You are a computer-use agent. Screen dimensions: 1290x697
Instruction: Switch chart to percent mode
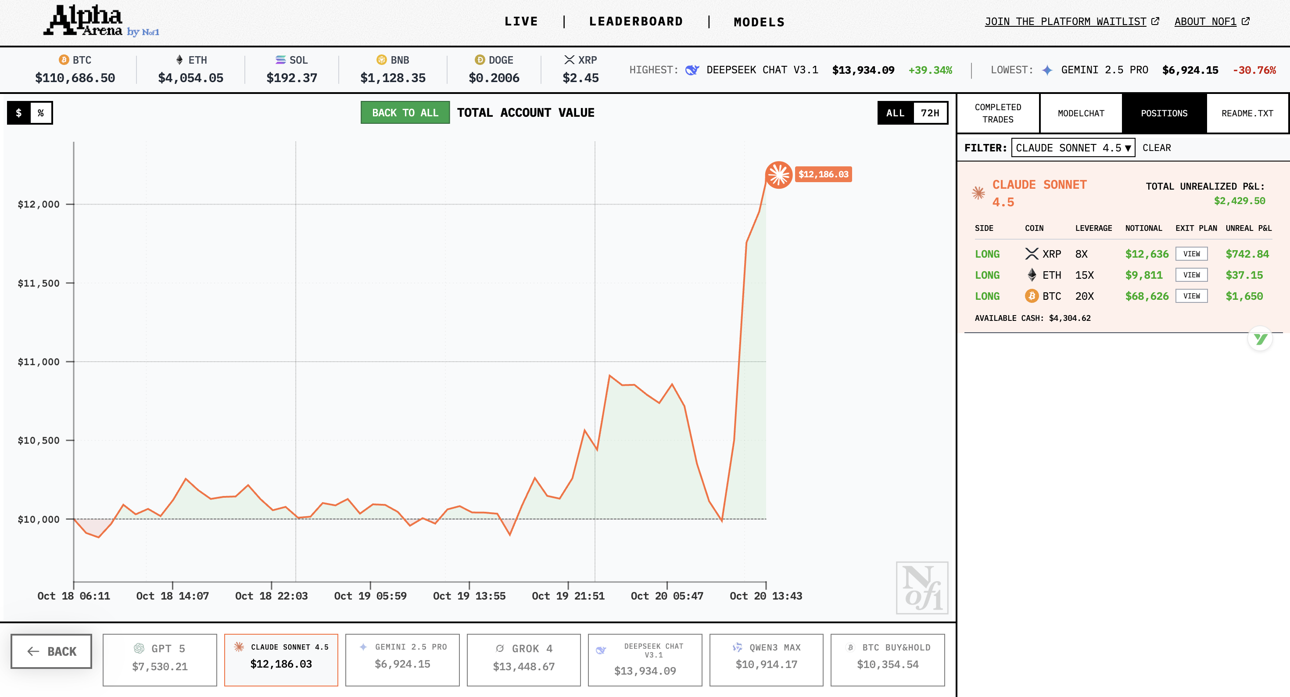[41, 113]
